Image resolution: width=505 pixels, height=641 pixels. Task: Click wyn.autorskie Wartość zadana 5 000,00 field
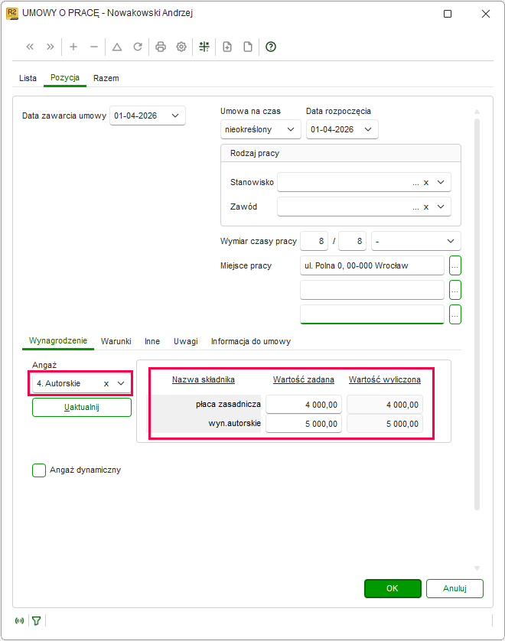point(304,424)
